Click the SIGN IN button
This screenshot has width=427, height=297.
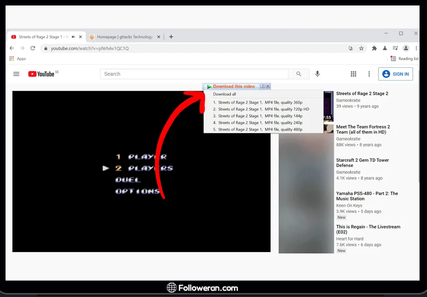point(395,74)
